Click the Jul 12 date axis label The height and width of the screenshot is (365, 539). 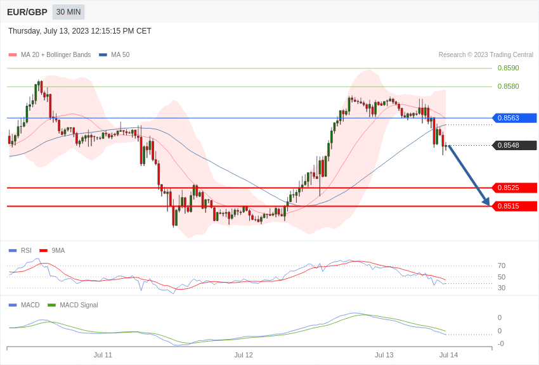pos(244,355)
